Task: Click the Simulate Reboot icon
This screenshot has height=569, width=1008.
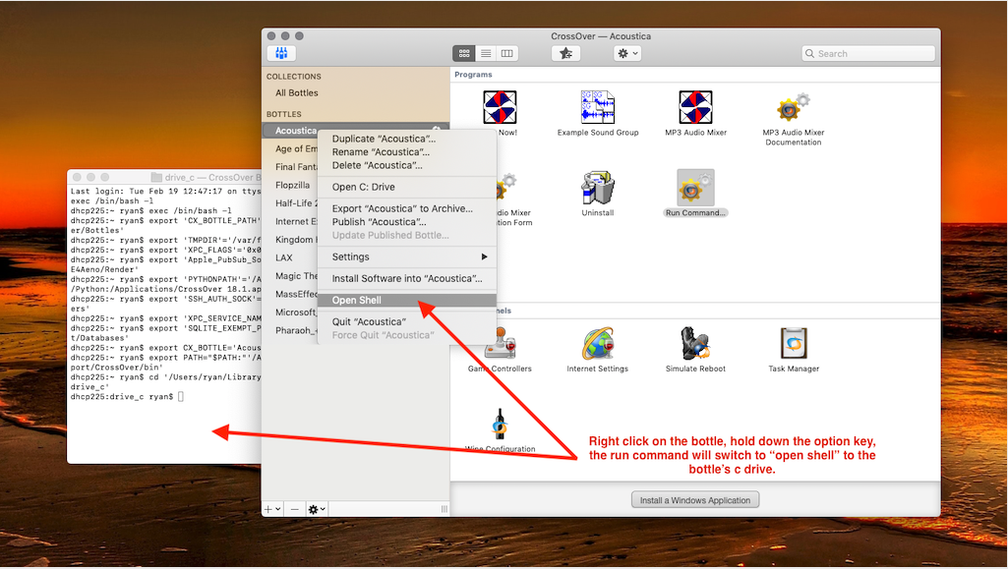Action: coord(695,345)
